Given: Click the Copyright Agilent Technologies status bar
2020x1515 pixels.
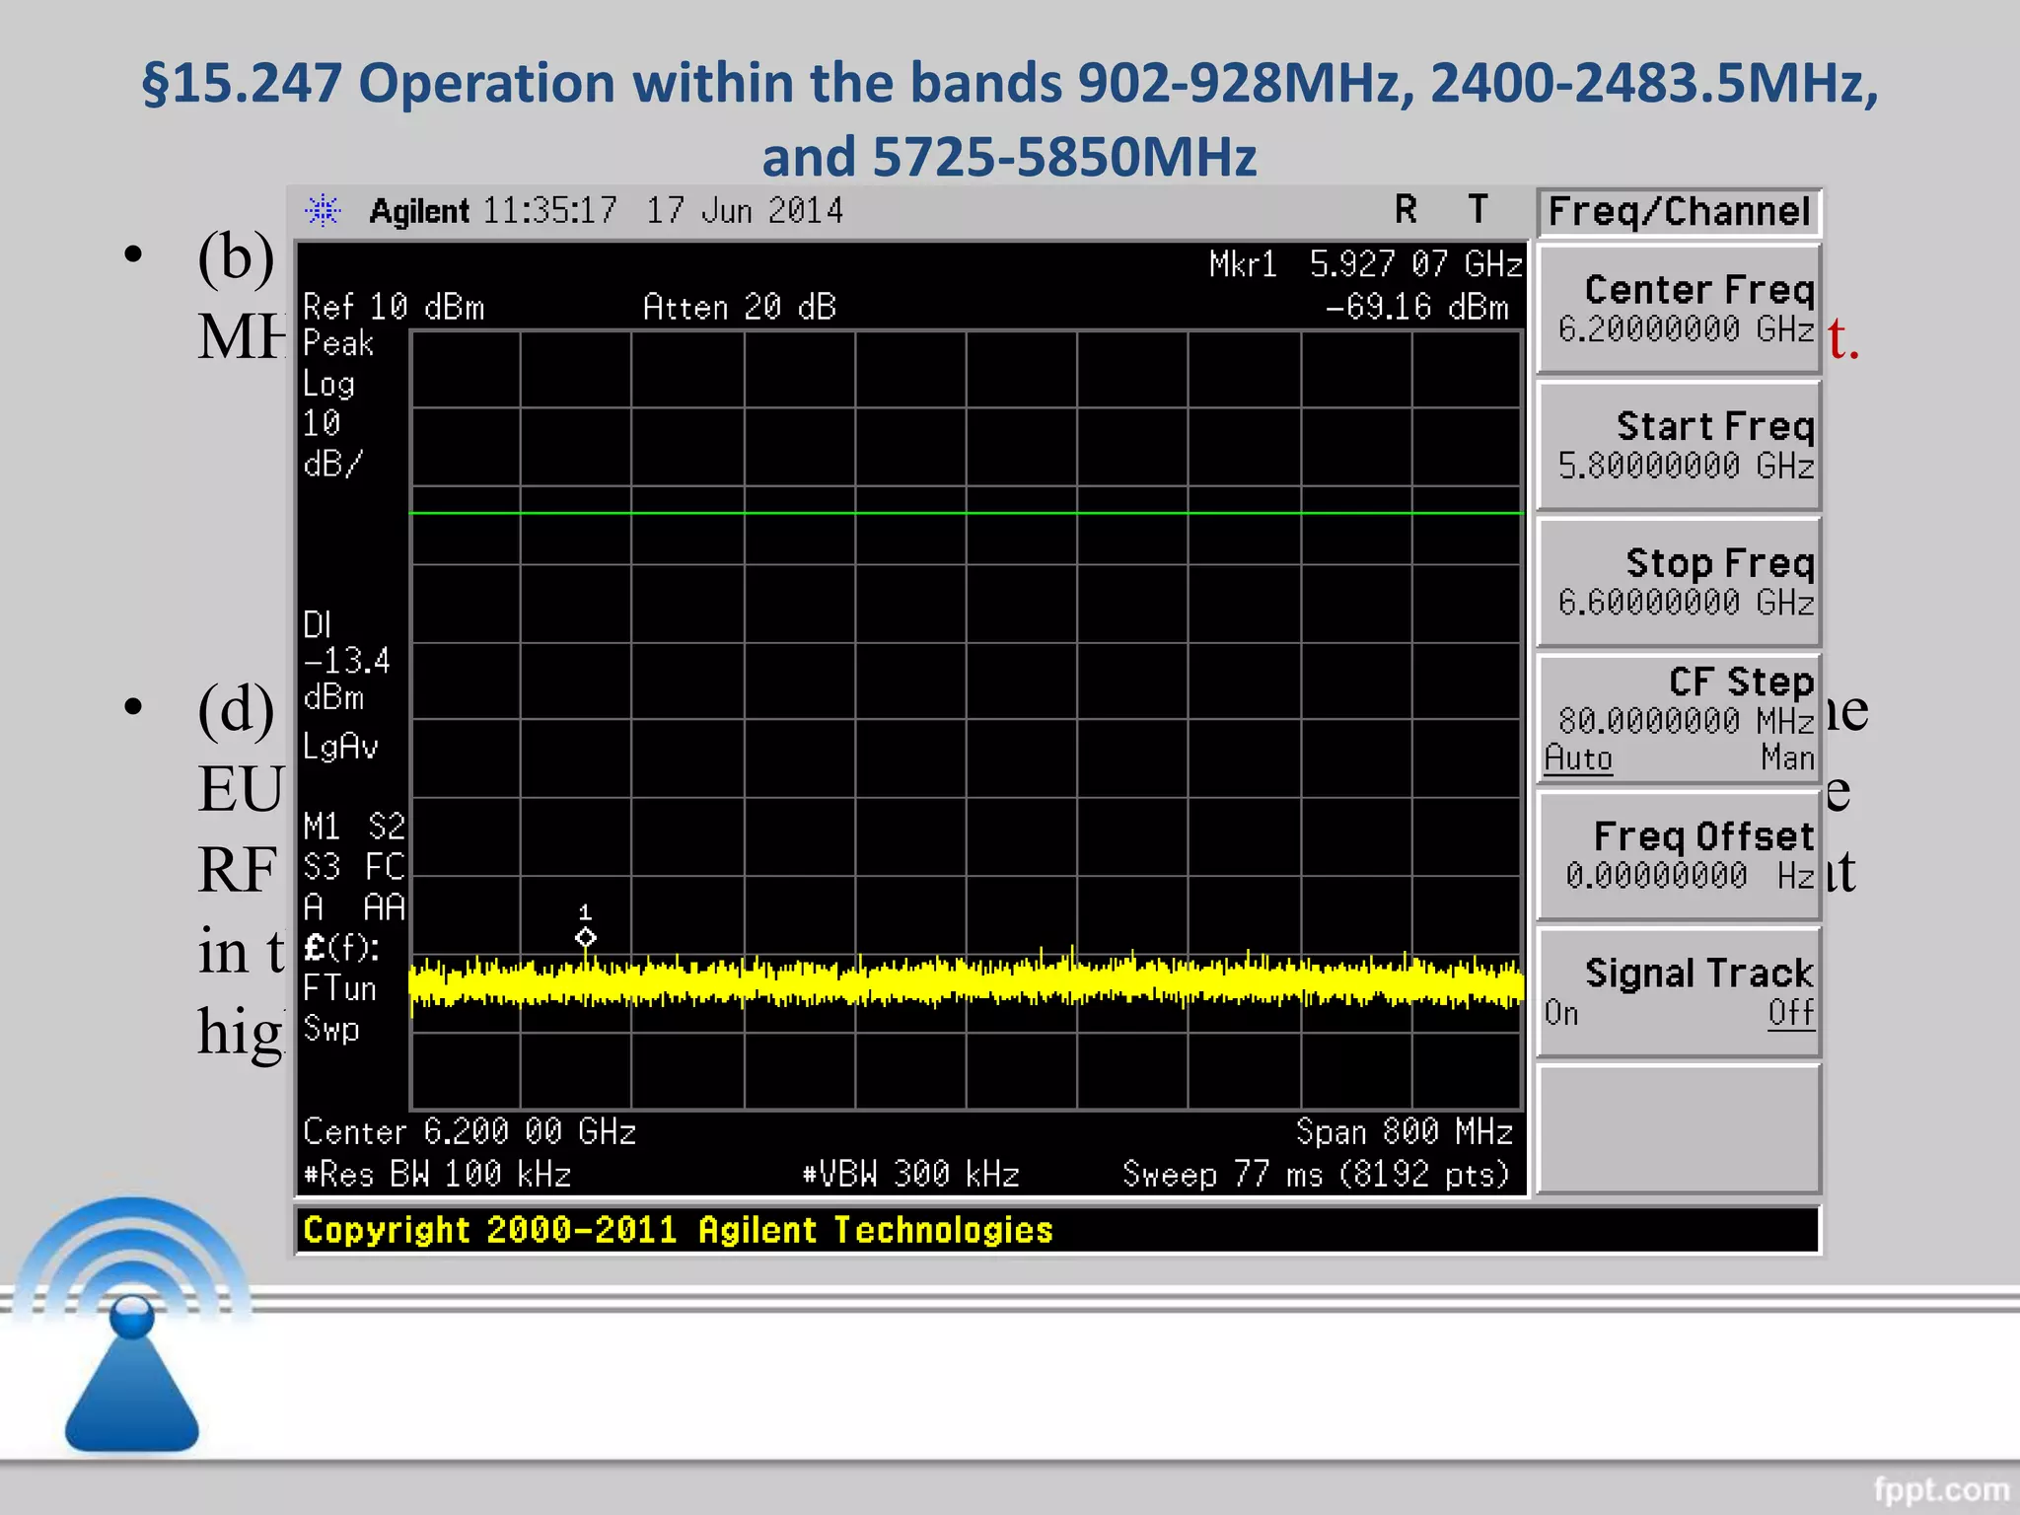Looking at the screenshot, I should coord(679,1230).
